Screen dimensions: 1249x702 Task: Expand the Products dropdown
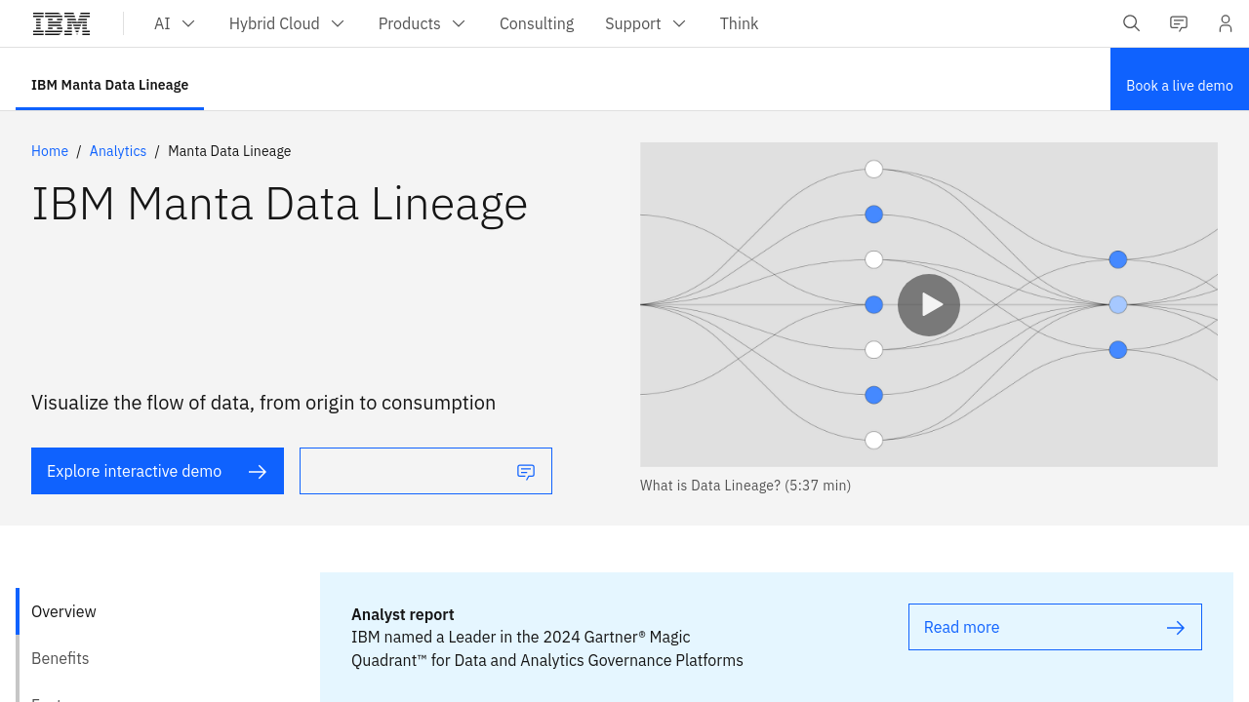(422, 23)
